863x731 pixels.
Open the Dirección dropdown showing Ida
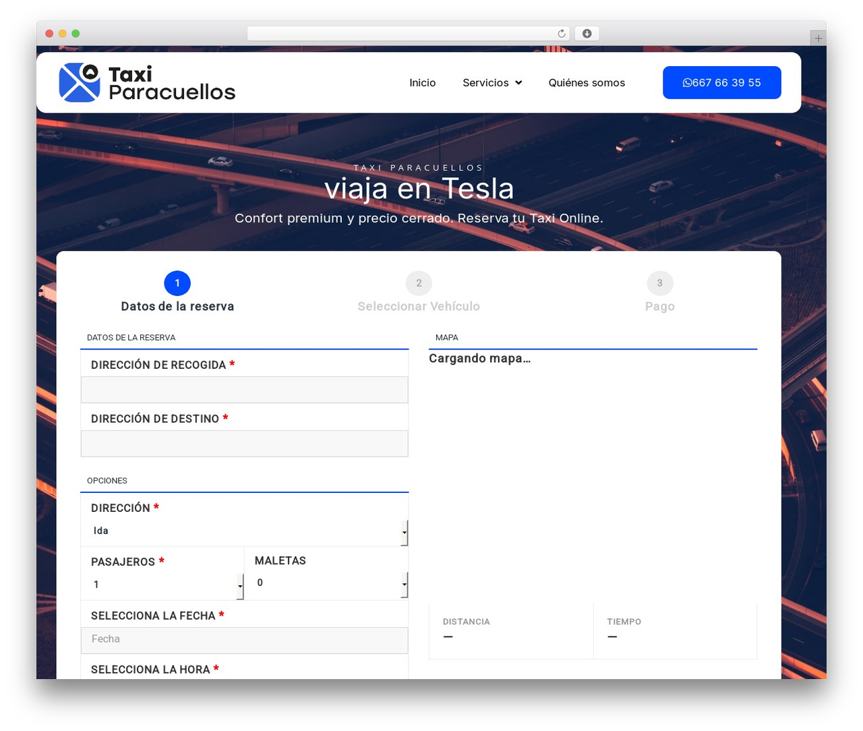(245, 531)
